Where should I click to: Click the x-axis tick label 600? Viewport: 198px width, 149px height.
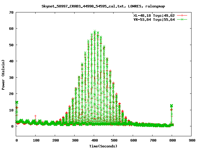click(134, 140)
